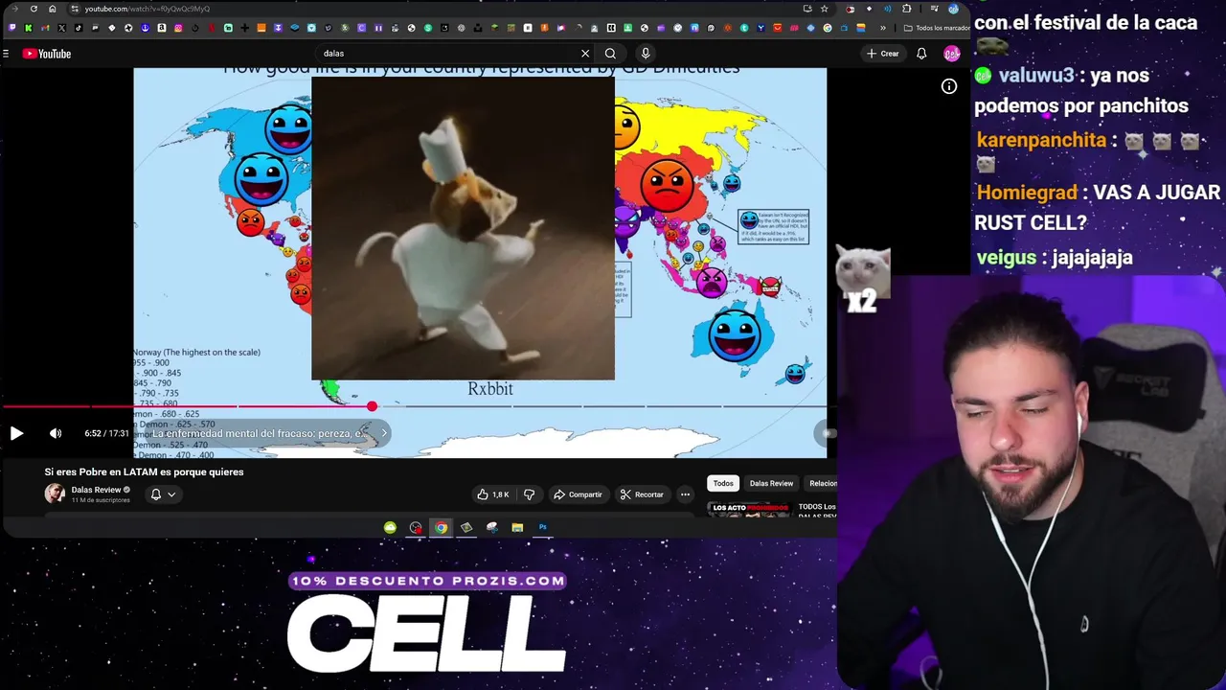Open Instagram bookmark in bookmarks bar
Screen dimensions: 1226x690
178,28
